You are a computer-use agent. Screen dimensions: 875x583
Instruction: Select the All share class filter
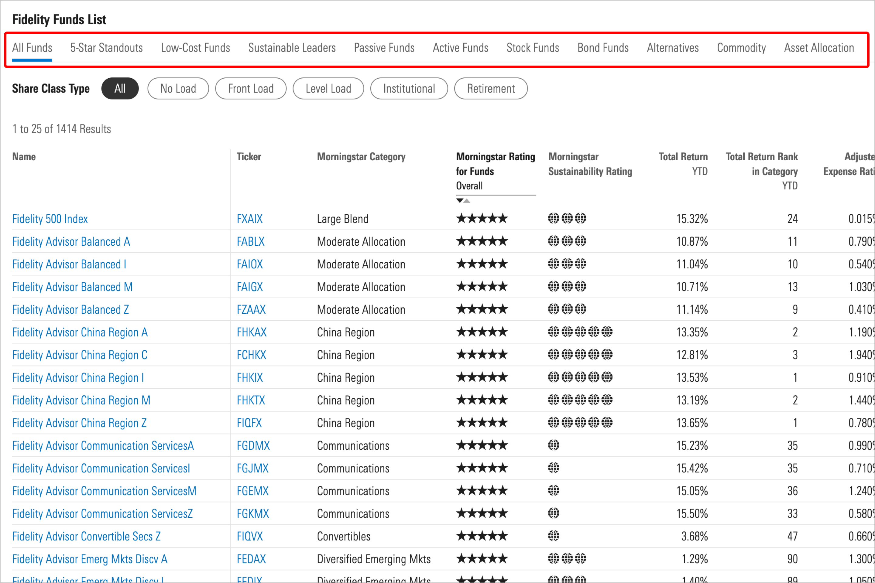(x=120, y=88)
